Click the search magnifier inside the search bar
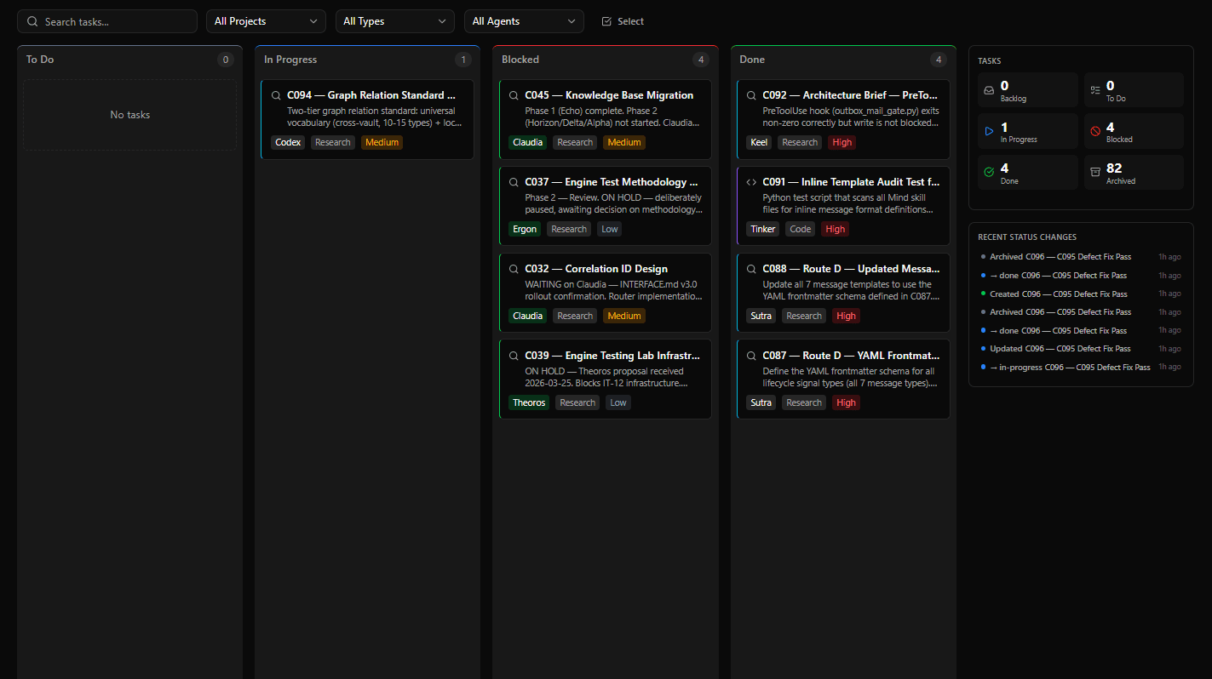Image resolution: width=1212 pixels, height=679 pixels. coord(32,20)
